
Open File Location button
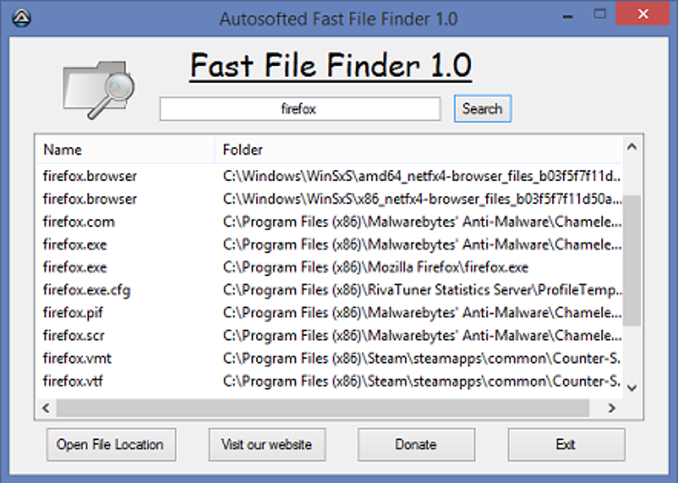pyautogui.click(x=110, y=444)
